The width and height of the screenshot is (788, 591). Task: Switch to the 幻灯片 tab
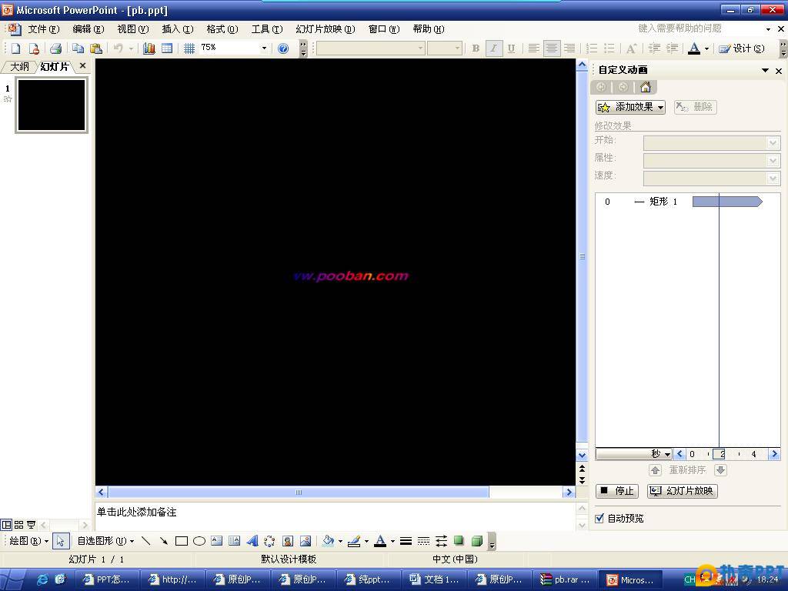coord(55,66)
